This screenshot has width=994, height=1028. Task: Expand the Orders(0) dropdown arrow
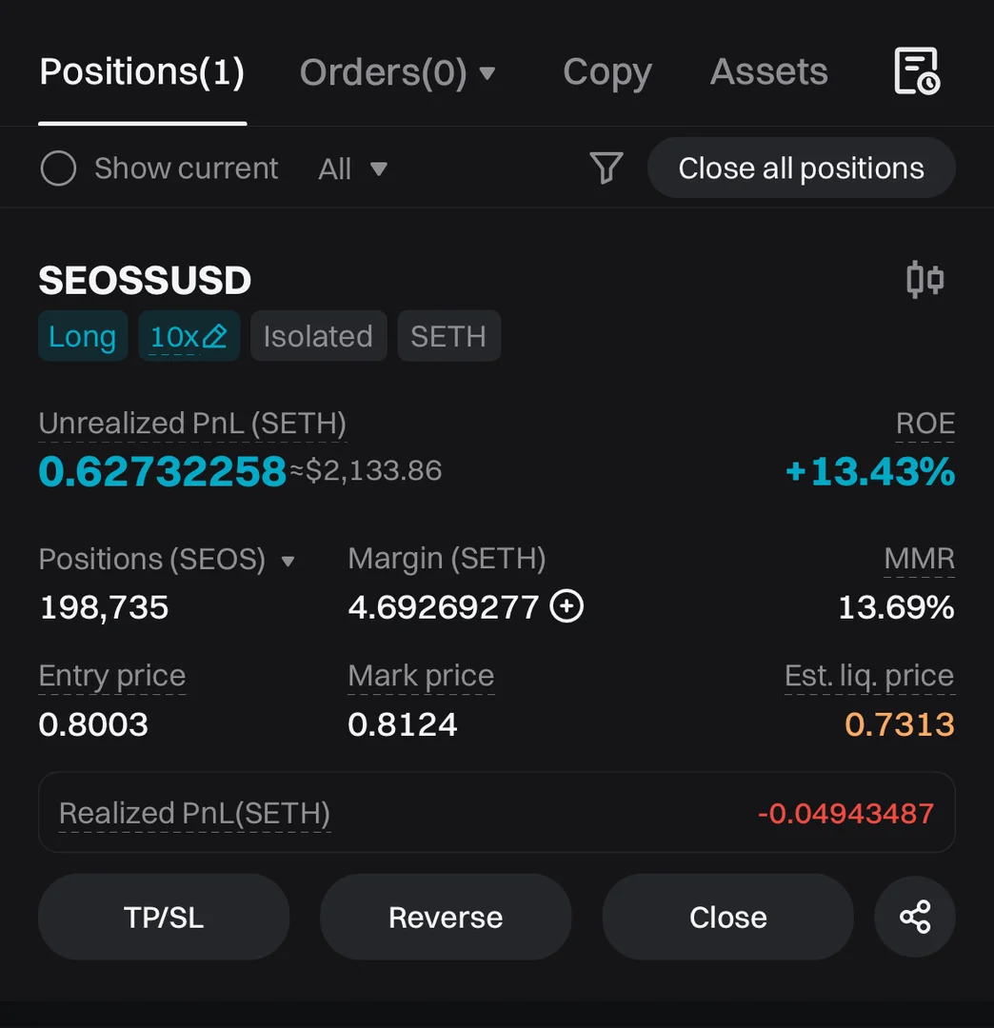(x=487, y=72)
